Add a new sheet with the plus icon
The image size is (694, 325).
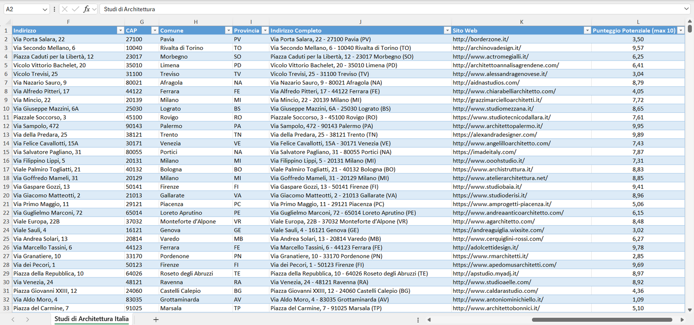tap(156, 319)
